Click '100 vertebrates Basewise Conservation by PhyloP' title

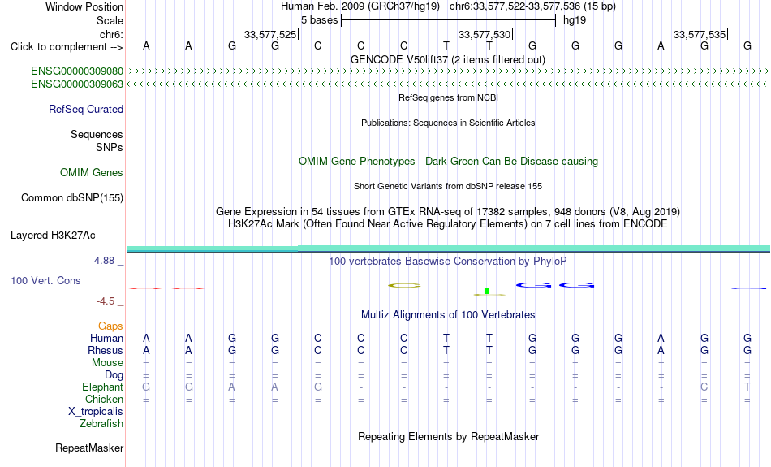tap(448, 262)
